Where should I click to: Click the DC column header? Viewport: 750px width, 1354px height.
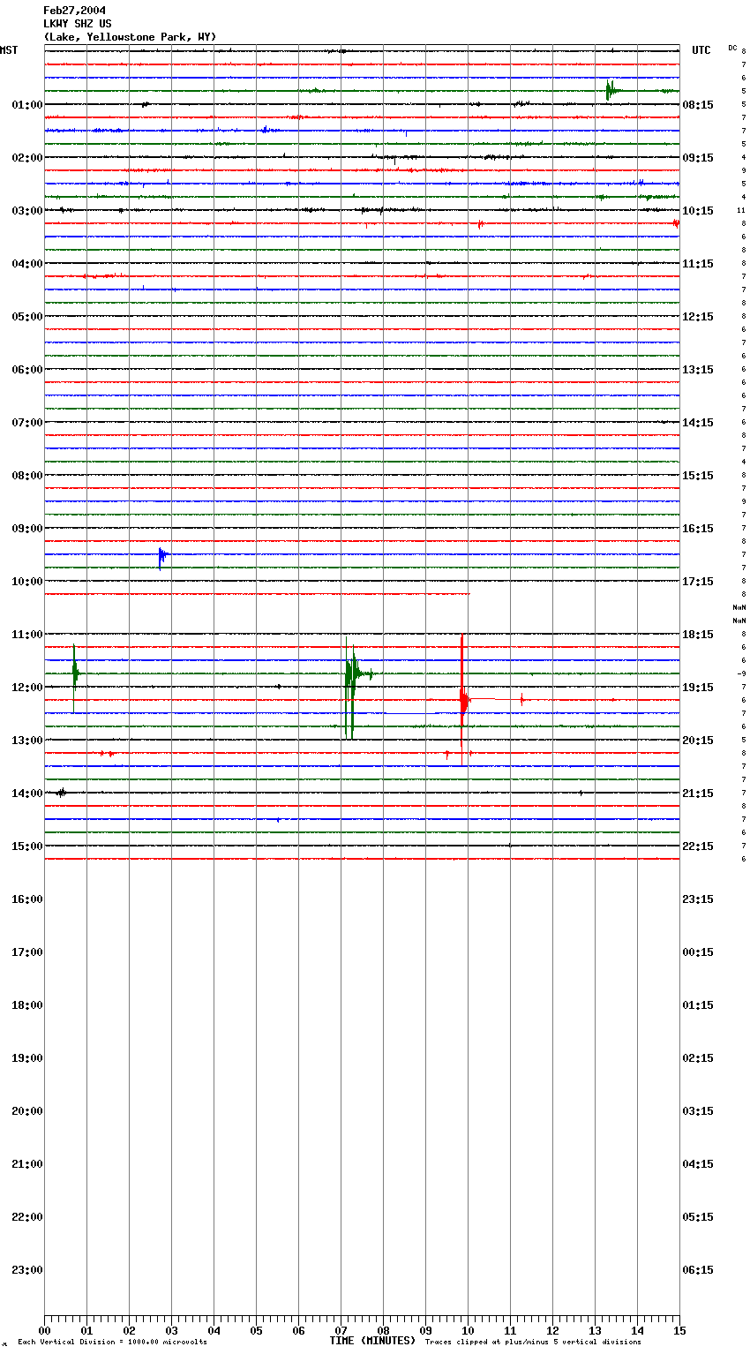point(732,47)
